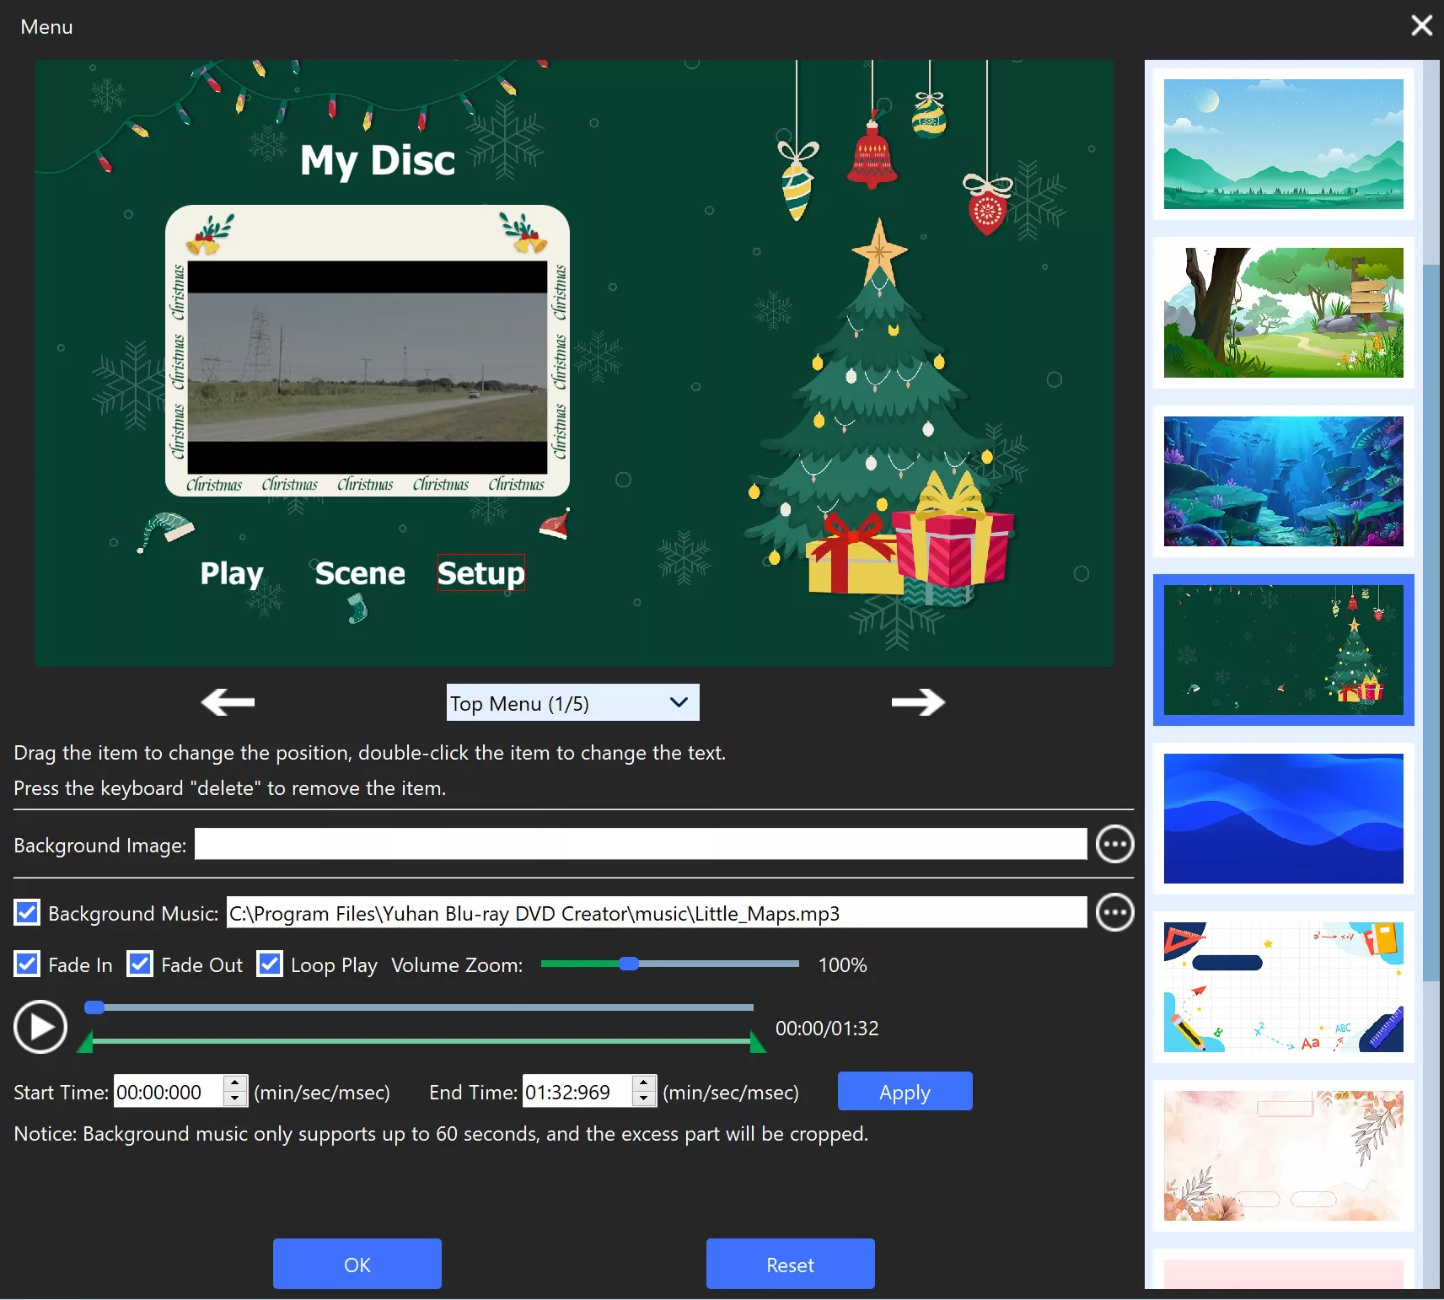Uncheck the Fade In option
The image size is (1444, 1300).
pos(27,964)
